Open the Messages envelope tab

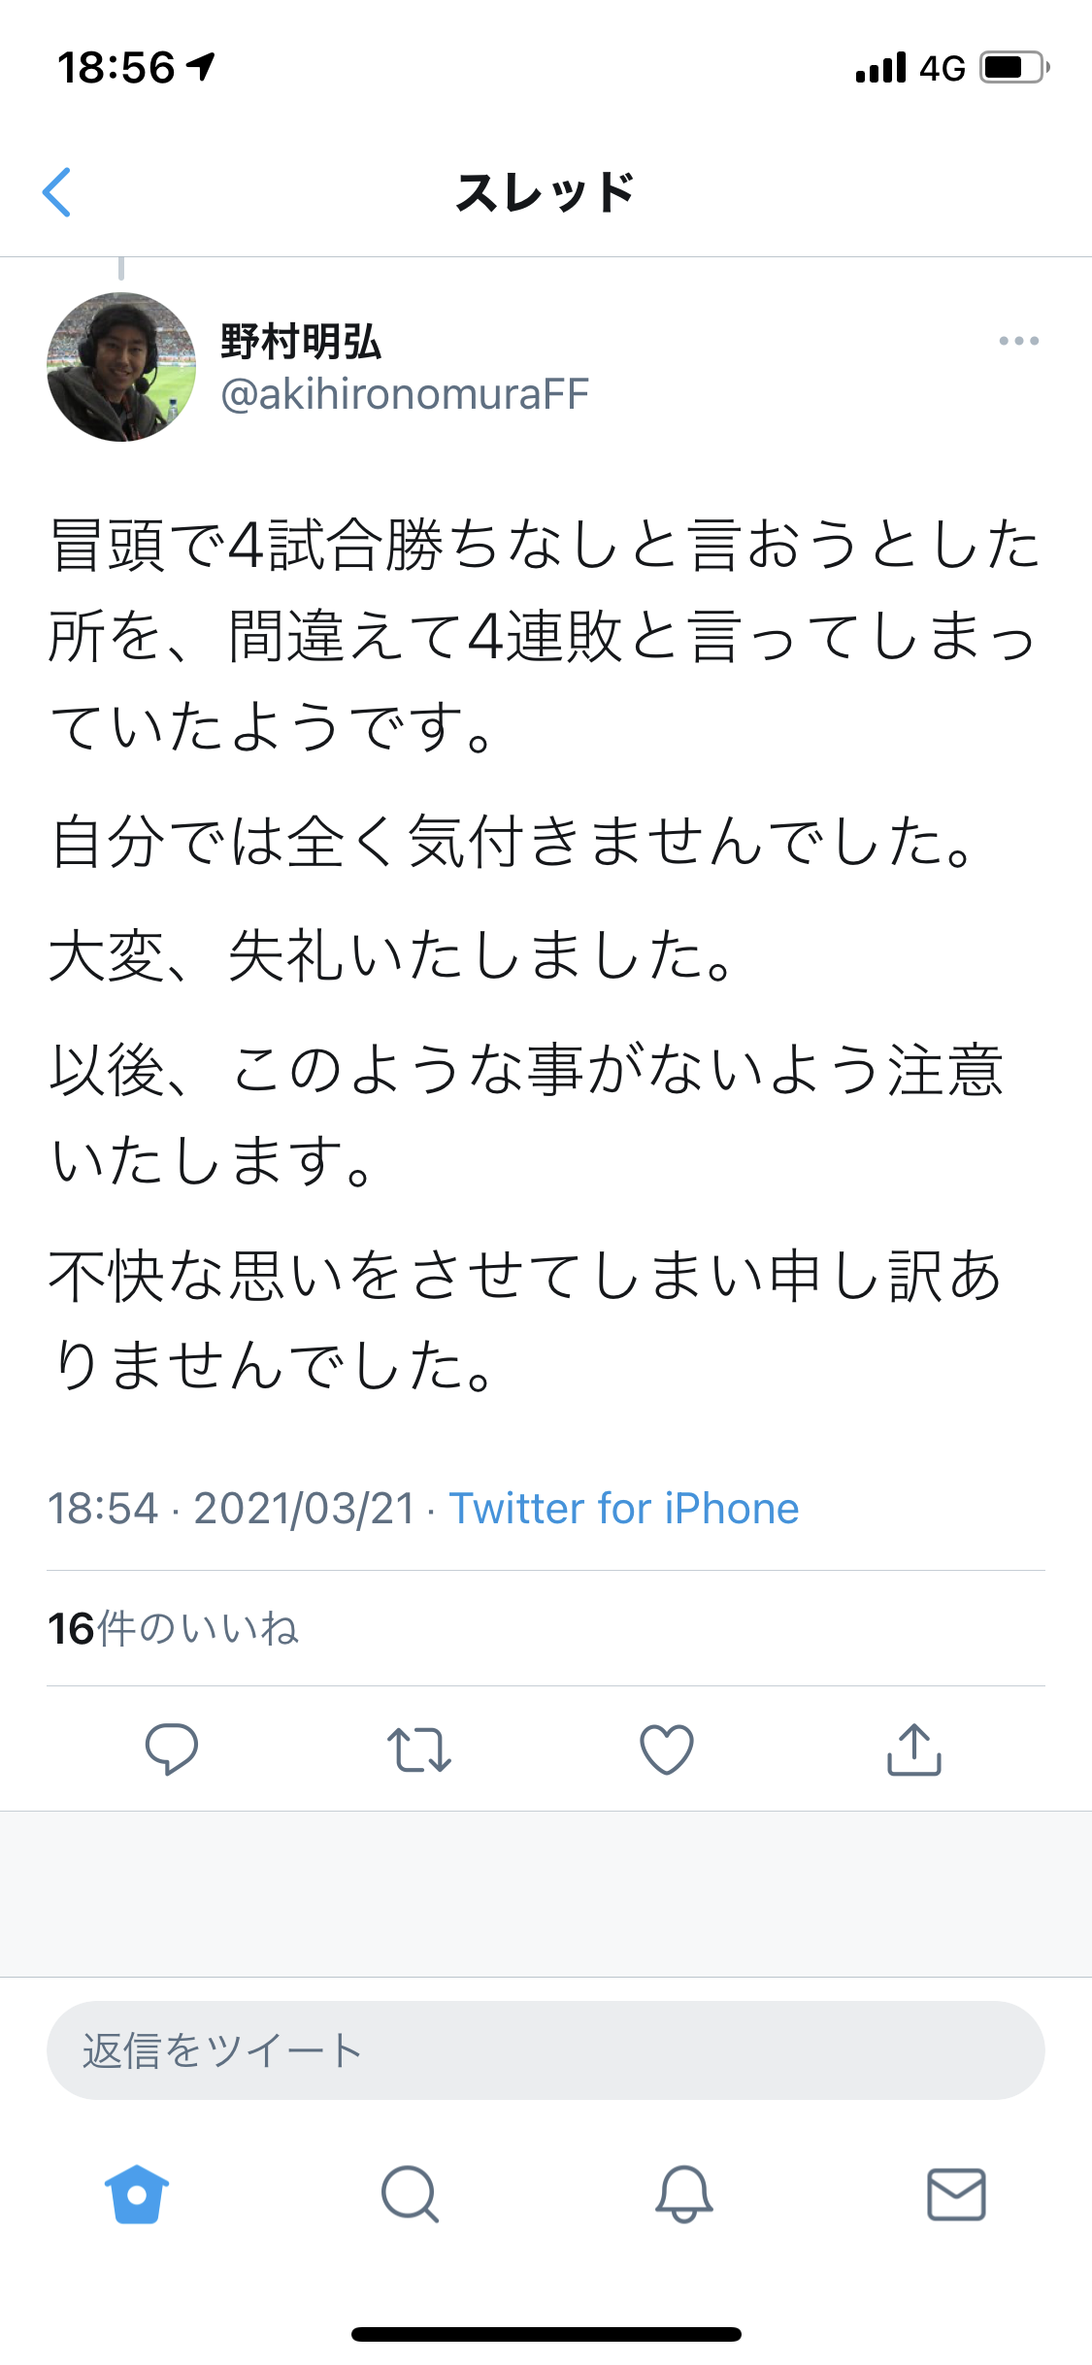click(956, 2194)
